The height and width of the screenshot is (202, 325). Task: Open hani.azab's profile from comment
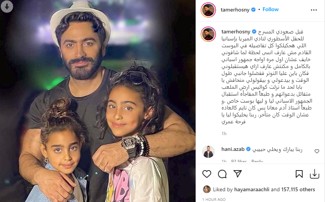[x=233, y=149]
